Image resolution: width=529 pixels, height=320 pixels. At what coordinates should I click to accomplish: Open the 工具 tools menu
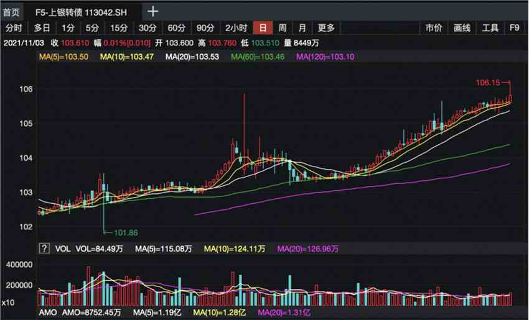click(x=490, y=28)
